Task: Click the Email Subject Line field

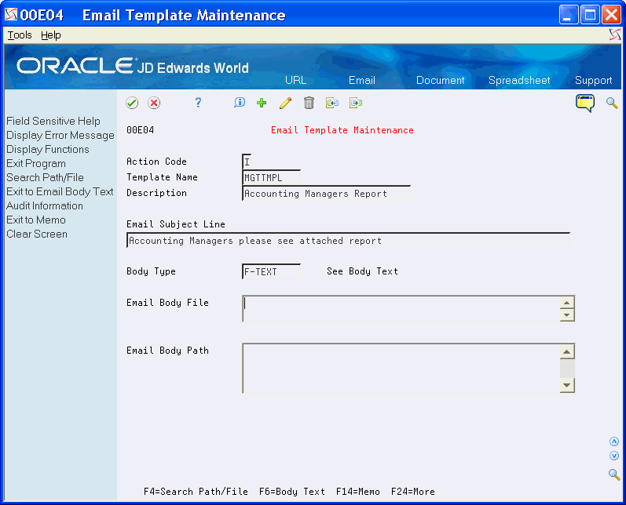Action: coord(348,240)
